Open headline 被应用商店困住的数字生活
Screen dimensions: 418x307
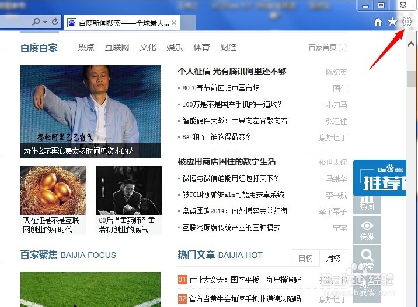click(227, 162)
